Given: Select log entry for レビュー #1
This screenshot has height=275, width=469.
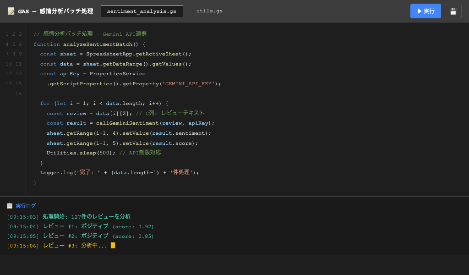Looking at the screenshot, I should (80, 226).
